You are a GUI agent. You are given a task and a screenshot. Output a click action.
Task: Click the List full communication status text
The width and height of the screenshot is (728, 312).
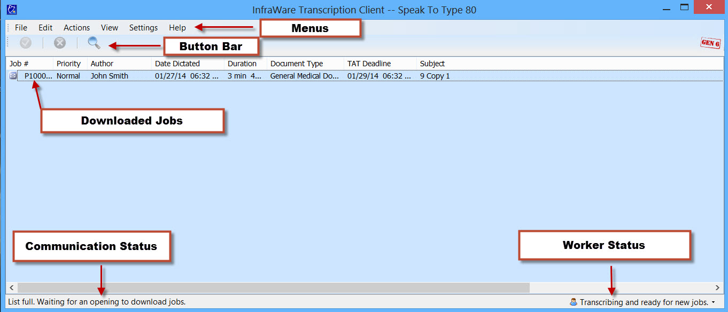coord(97,302)
